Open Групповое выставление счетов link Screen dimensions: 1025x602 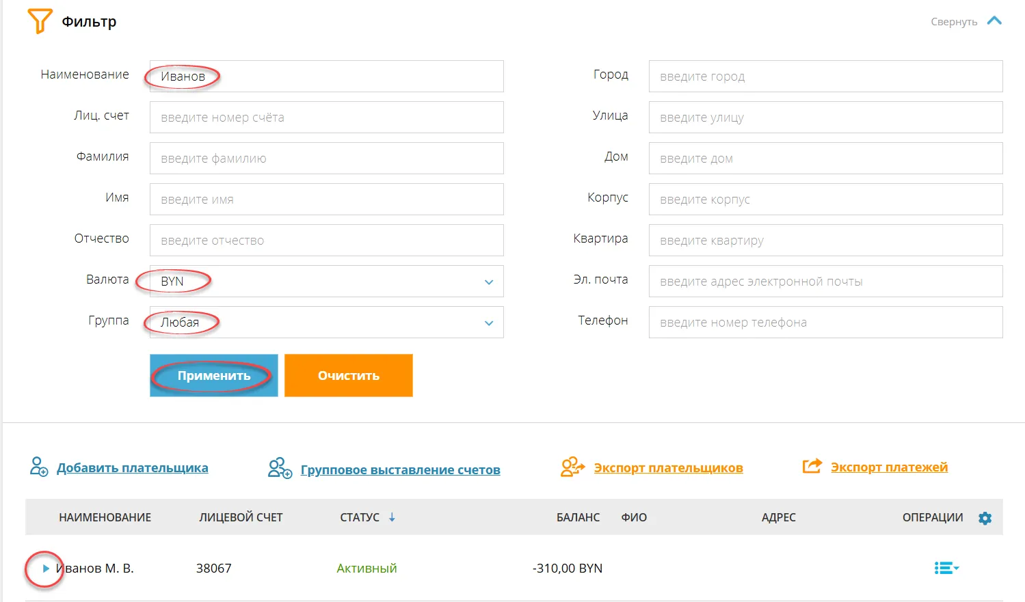pos(400,470)
